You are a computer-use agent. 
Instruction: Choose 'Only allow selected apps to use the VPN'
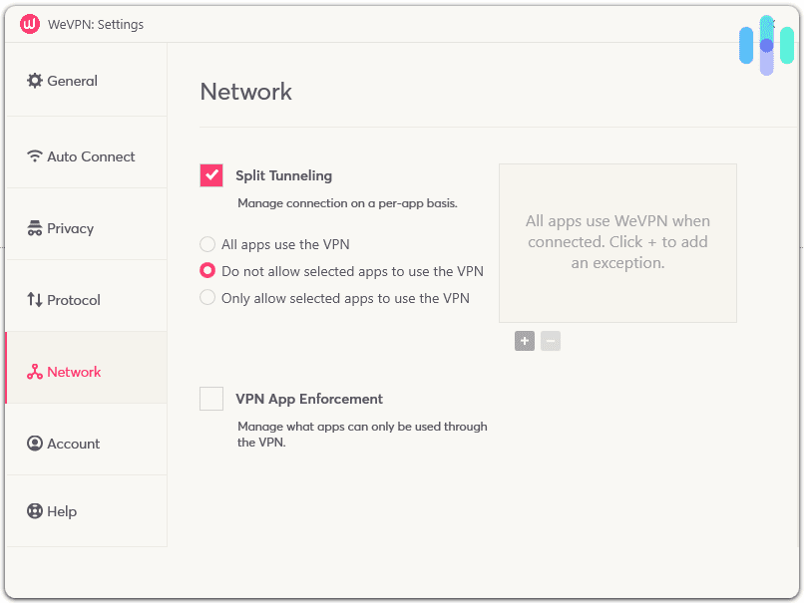[207, 297]
